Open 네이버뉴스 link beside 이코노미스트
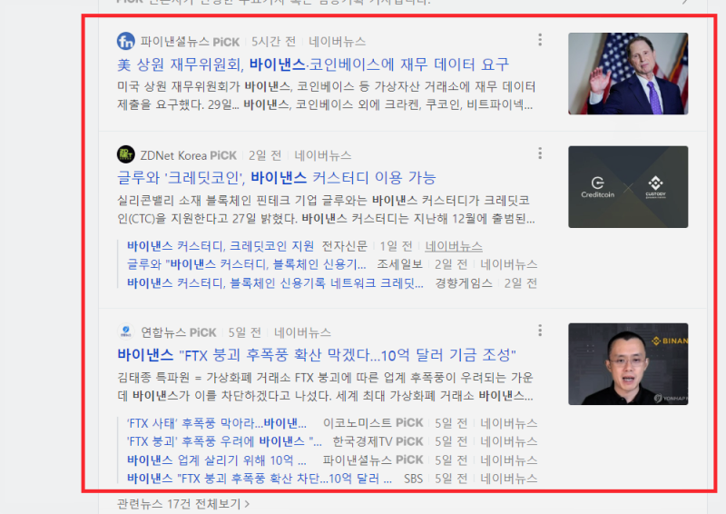This screenshot has width=726, height=514. click(x=509, y=423)
